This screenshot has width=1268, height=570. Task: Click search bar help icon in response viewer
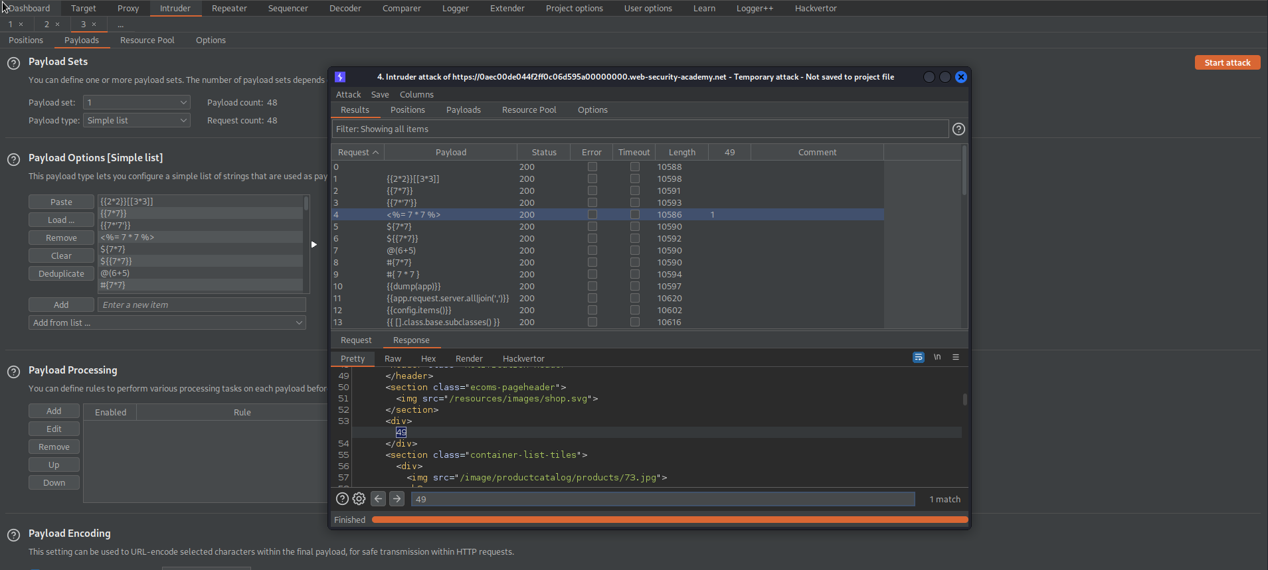[342, 499]
